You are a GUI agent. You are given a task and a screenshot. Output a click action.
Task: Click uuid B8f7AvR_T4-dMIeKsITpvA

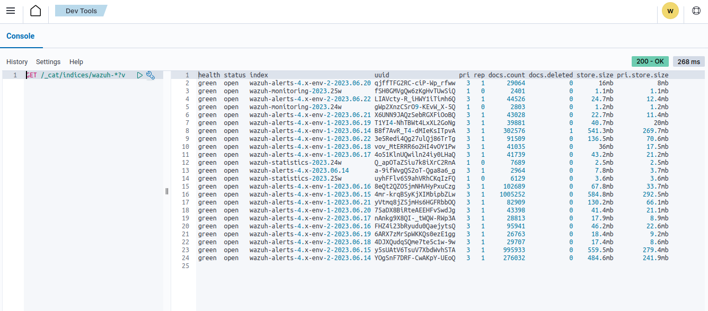[x=414, y=131]
